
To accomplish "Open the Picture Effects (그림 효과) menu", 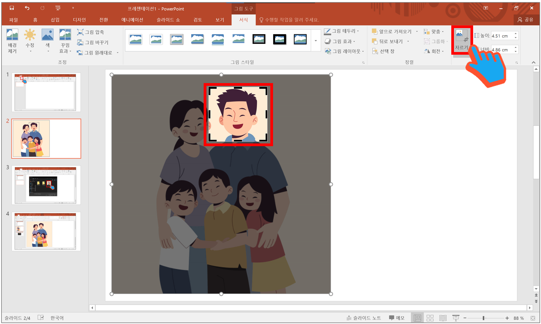I will pyautogui.click(x=341, y=41).
